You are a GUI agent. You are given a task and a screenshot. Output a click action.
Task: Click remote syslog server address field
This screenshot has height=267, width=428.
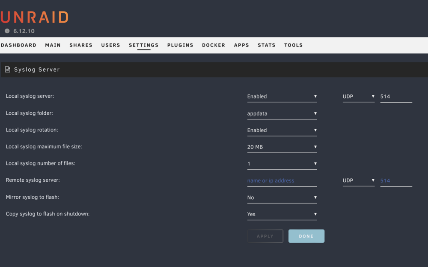(x=282, y=181)
